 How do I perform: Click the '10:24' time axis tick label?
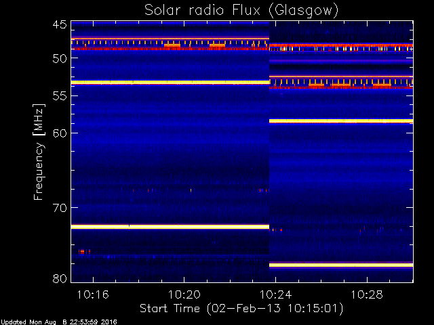point(276,295)
